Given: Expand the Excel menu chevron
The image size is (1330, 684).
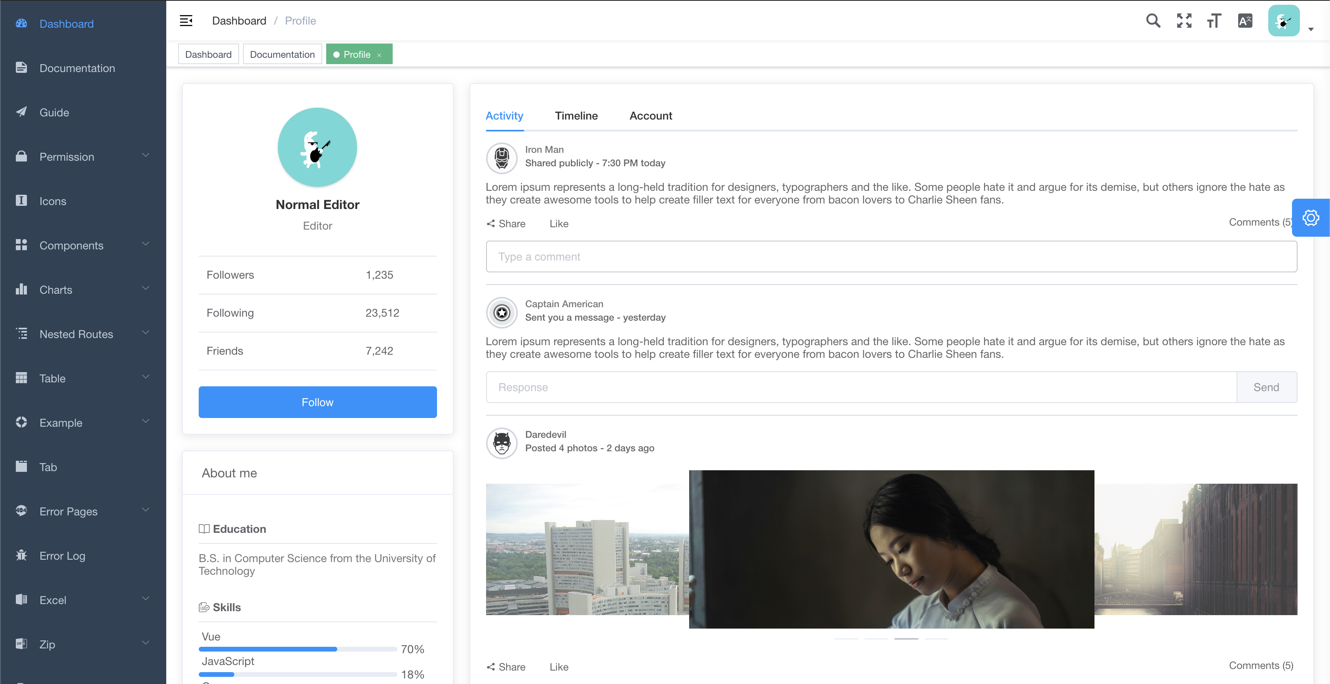Looking at the screenshot, I should [x=146, y=599].
